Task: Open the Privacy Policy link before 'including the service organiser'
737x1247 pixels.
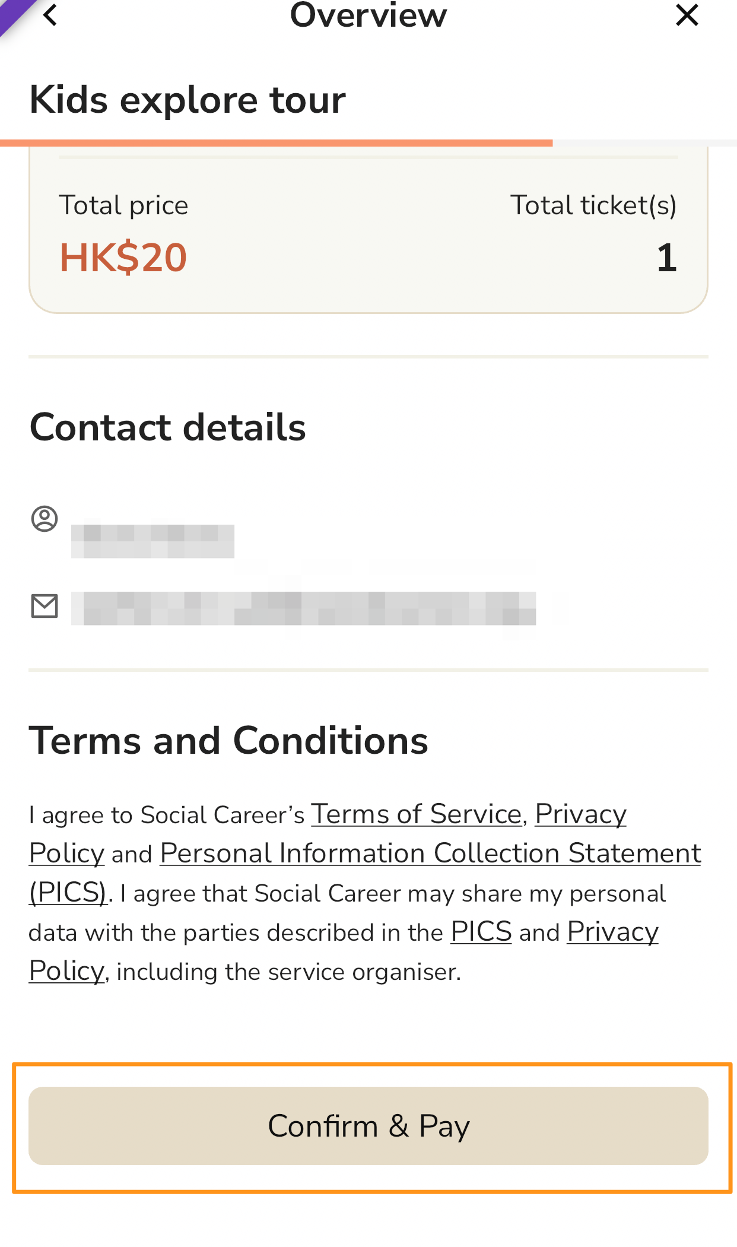Action: [x=344, y=951]
